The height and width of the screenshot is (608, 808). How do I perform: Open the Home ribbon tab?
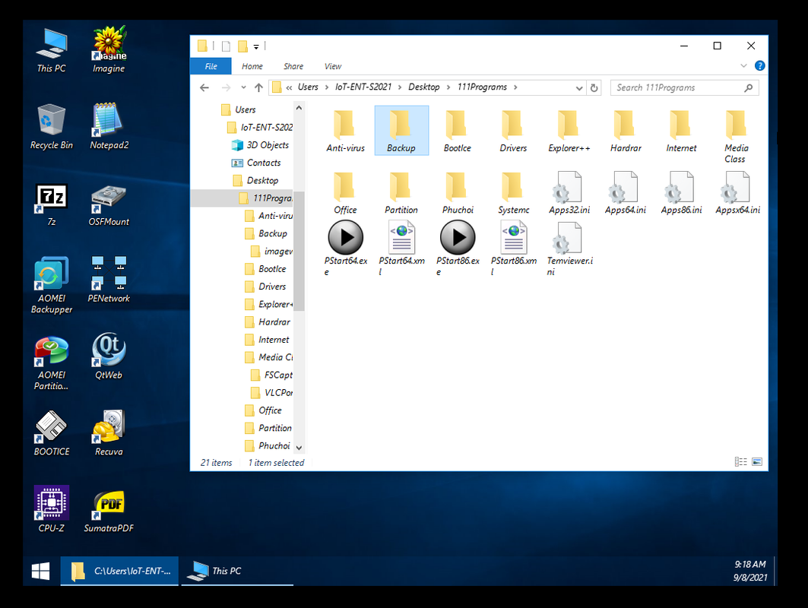[252, 66]
